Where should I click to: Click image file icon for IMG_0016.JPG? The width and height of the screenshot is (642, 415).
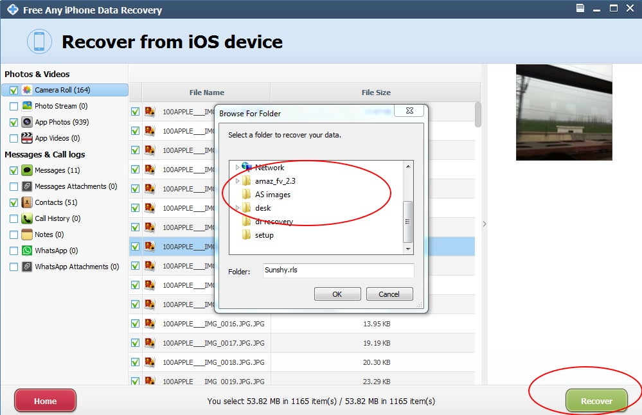click(150, 324)
